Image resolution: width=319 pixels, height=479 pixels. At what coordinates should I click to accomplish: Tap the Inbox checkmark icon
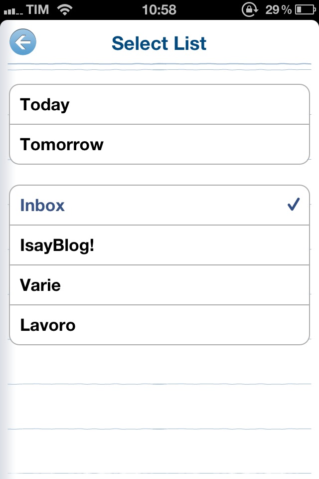point(294,205)
